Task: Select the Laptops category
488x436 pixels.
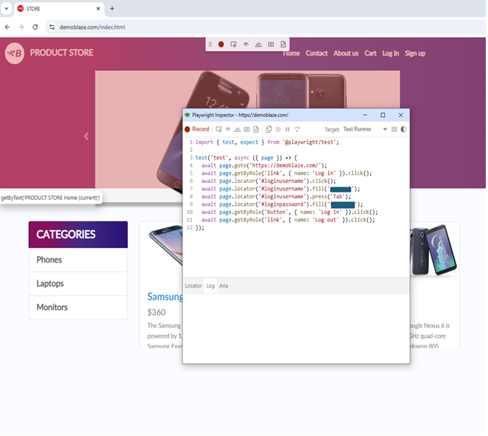Action: click(x=78, y=283)
